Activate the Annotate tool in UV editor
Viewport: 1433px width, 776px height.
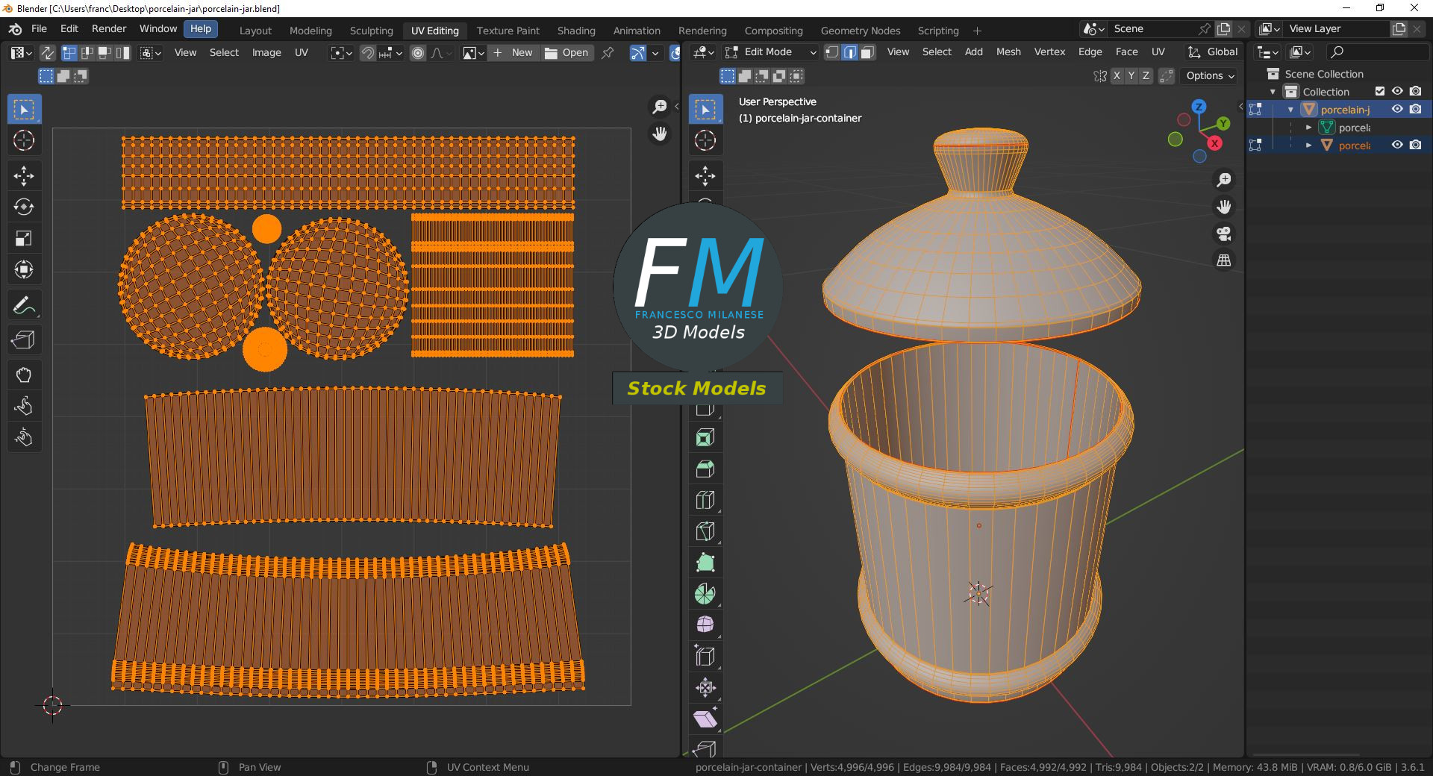pyautogui.click(x=24, y=306)
